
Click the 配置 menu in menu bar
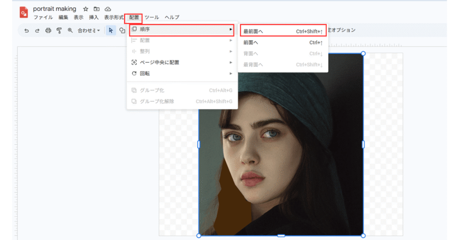(x=134, y=18)
